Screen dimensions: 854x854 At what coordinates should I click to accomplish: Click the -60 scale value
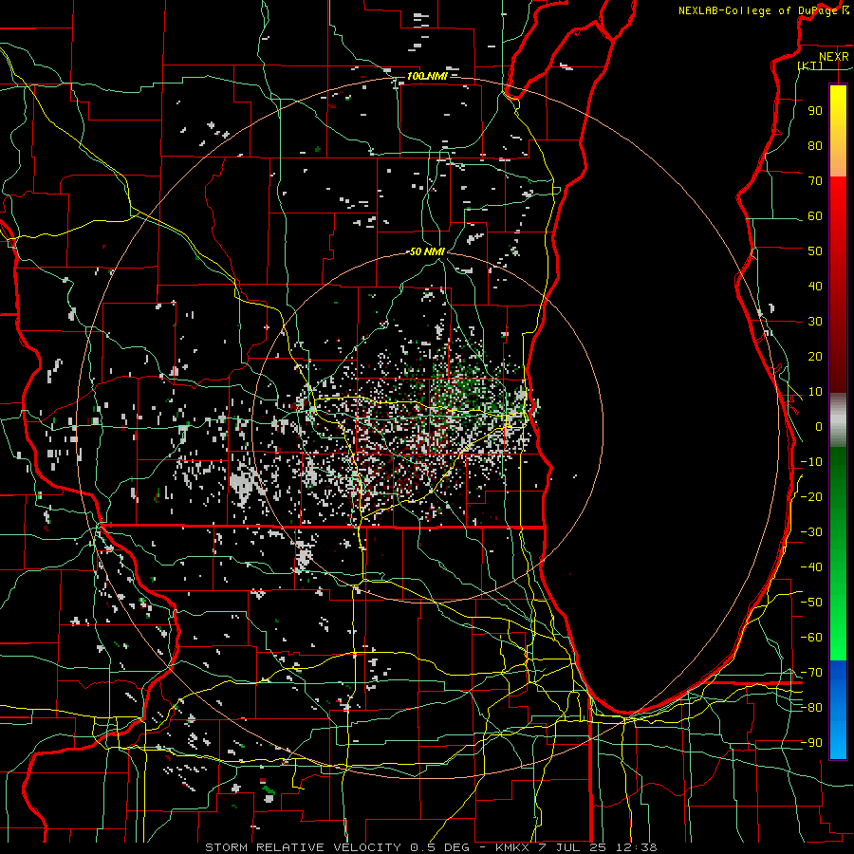pyautogui.click(x=811, y=638)
